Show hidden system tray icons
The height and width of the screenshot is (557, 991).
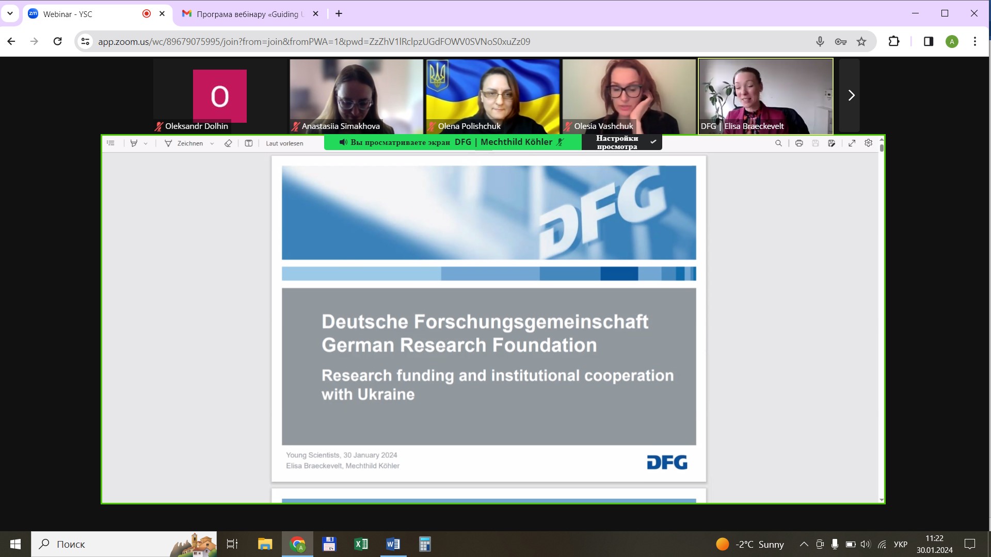[x=804, y=544]
